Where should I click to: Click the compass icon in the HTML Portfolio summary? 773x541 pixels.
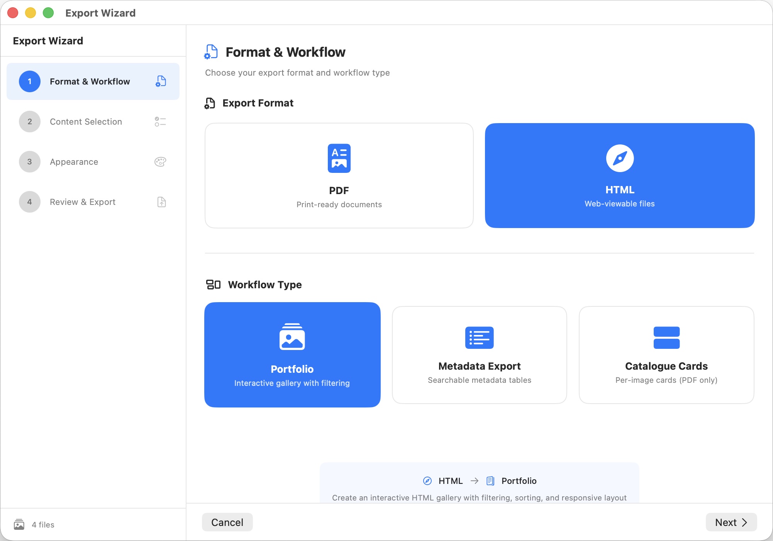point(427,481)
